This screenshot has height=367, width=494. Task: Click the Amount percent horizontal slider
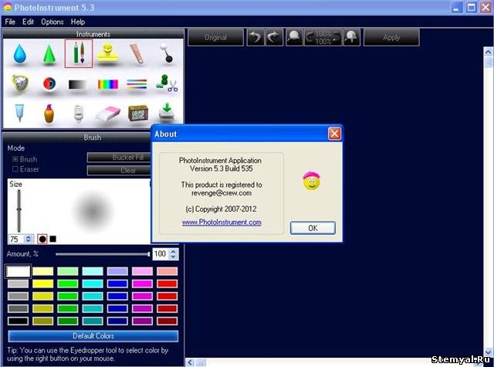tap(103, 254)
